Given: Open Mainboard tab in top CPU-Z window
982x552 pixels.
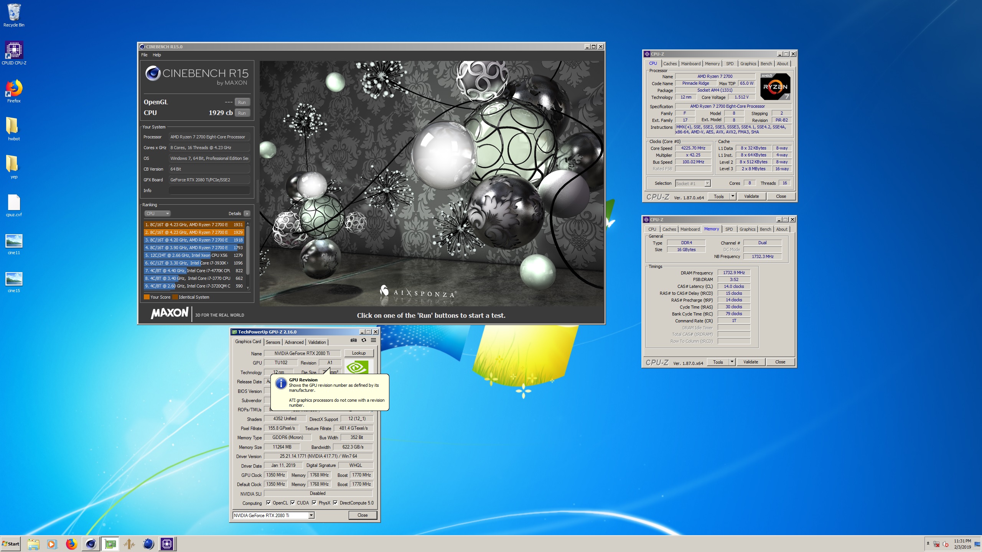Looking at the screenshot, I should (690, 64).
